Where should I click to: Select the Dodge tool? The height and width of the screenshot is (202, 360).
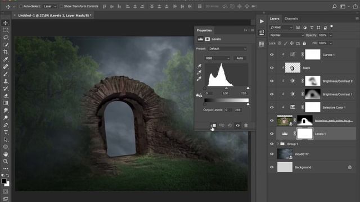(6, 118)
